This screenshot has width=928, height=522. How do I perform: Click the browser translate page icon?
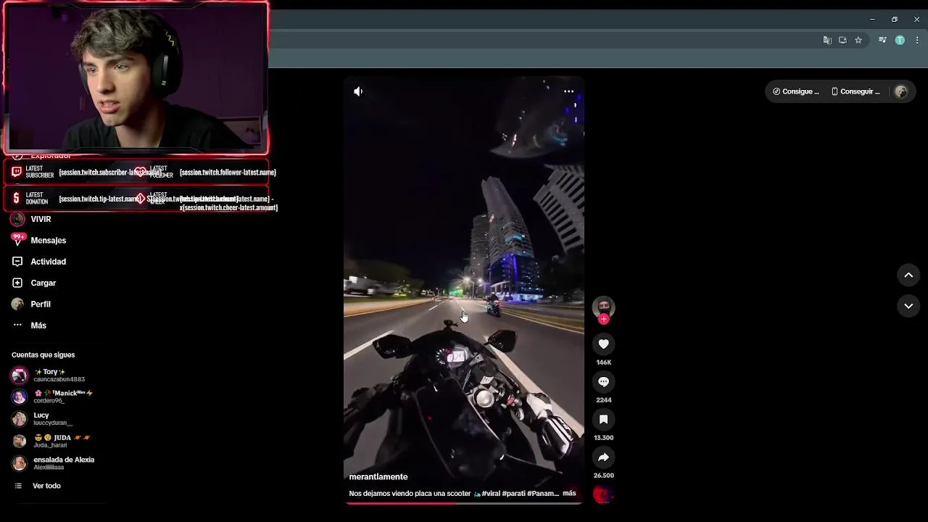coord(827,41)
